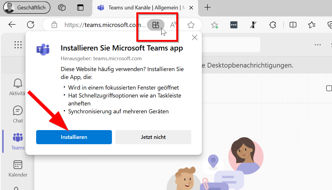Toggle split screen view icon

pyautogui.click(x=293, y=25)
